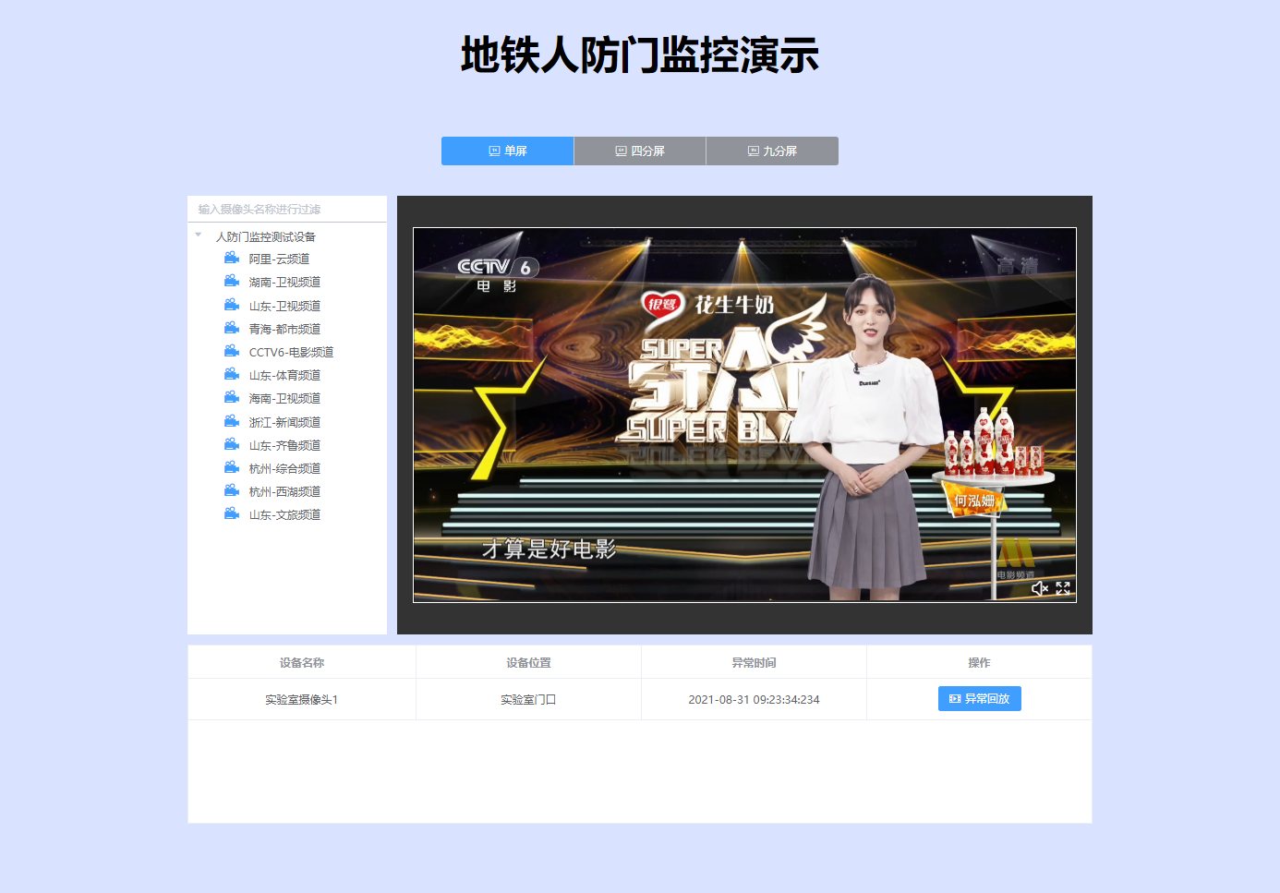
Task: Enter fullscreen with the expand icon
Action: click(1063, 588)
